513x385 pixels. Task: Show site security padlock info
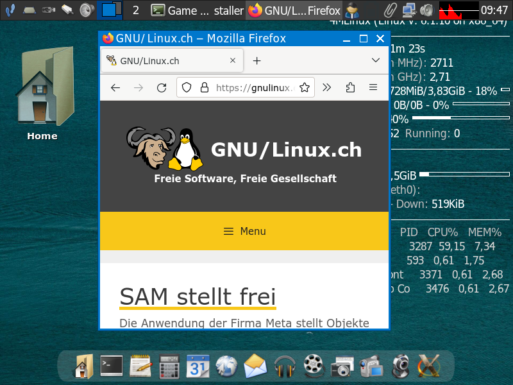tap(205, 87)
